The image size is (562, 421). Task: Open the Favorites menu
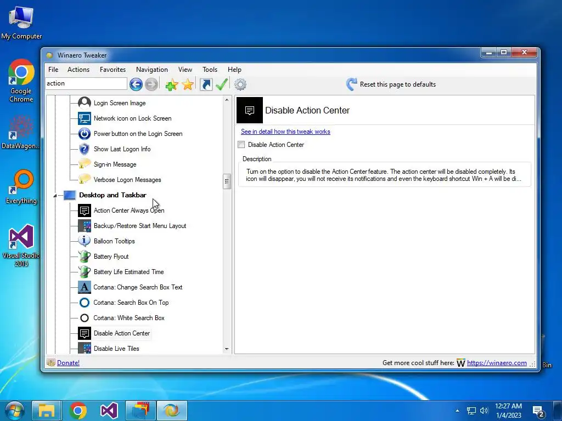coord(113,70)
